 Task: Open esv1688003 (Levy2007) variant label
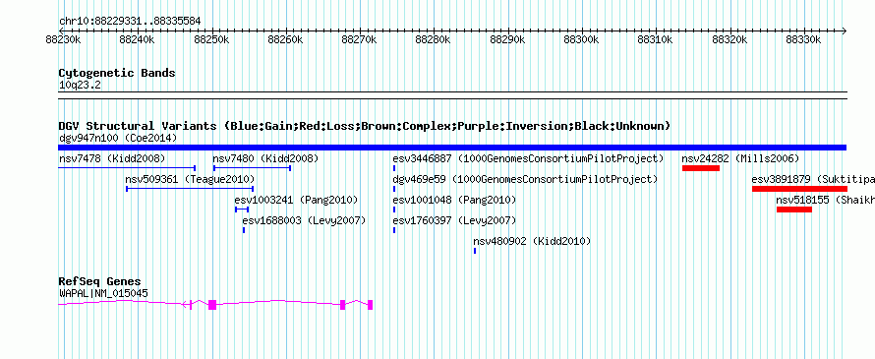point(304,220)
